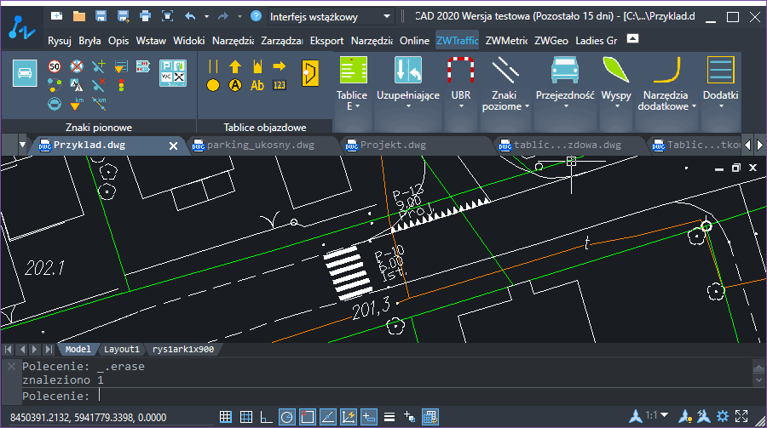This screenshot has width=767, height=428.
Task: Click the large blue car sign icon
Action: [25, 73]
